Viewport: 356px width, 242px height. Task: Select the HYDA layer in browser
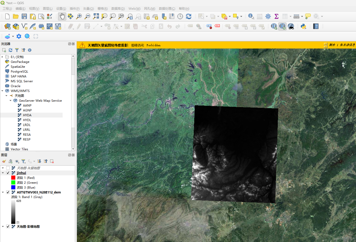point(27,115)
